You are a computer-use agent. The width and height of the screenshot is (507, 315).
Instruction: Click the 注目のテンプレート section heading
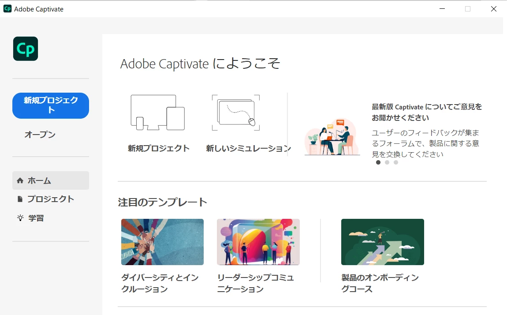pos(162,202)
